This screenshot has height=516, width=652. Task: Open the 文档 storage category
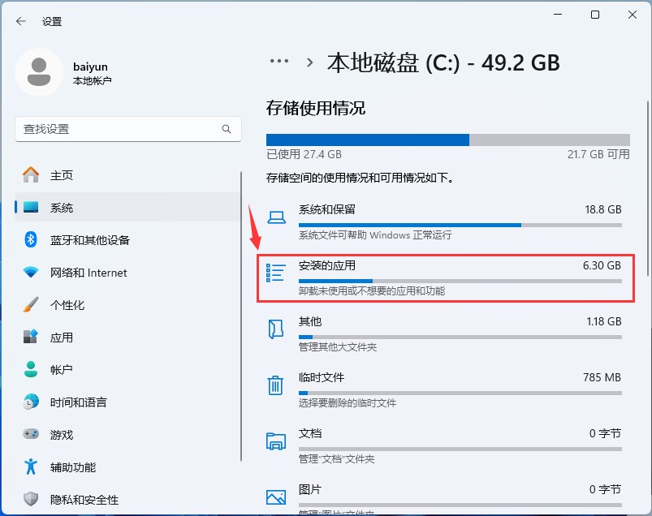(446, 446)
